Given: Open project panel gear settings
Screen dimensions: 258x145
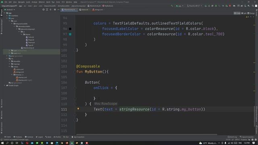Looking at the screenshot, I should [x=55, y=10].
